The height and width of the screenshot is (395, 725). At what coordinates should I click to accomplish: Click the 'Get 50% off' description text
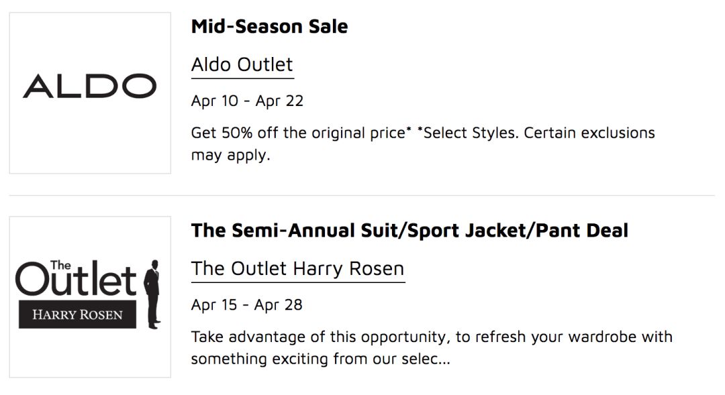[x=301, y=133]
